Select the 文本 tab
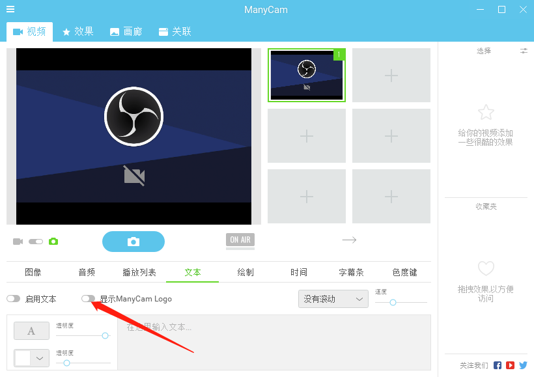This screenshot has height=377, width=534. (x=192, y=272)
